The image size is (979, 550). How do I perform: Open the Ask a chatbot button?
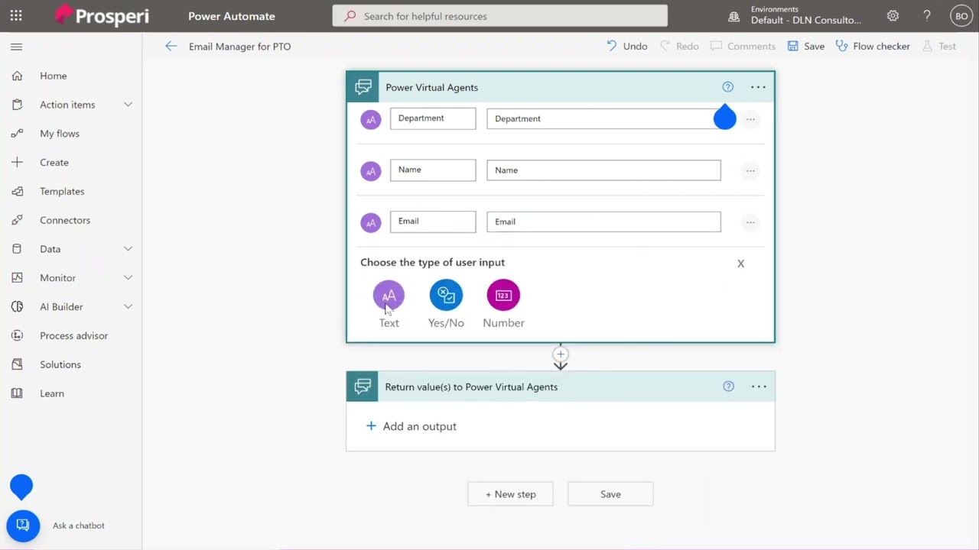[x=23, y=526]
